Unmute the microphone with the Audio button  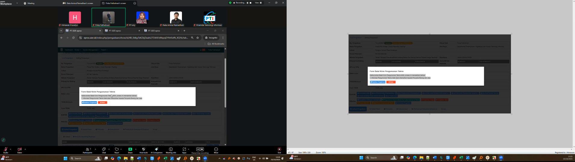coord(6,150)
